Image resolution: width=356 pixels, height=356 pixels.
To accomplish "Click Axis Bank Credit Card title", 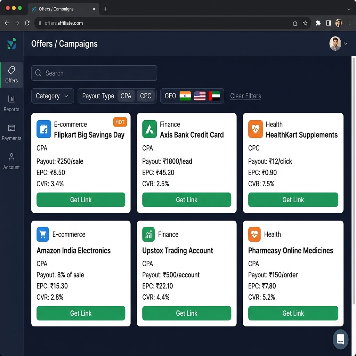I will tap(192, 135).
